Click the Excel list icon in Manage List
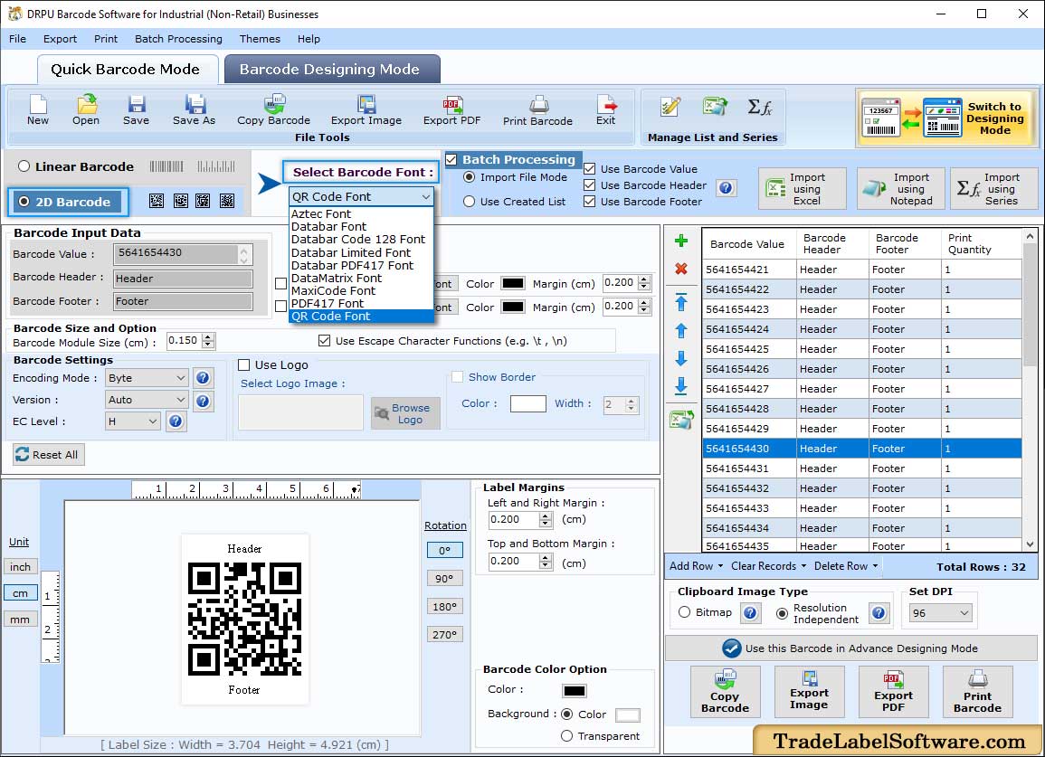The height and width of the screenshot is (757, 1045). [716, 107]
